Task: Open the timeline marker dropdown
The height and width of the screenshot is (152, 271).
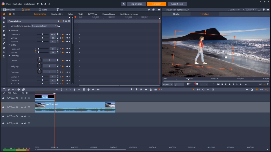Action: [162, 89]
